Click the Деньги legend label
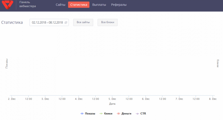The height and width of the screenshot is (120, 223). (126, 114)
